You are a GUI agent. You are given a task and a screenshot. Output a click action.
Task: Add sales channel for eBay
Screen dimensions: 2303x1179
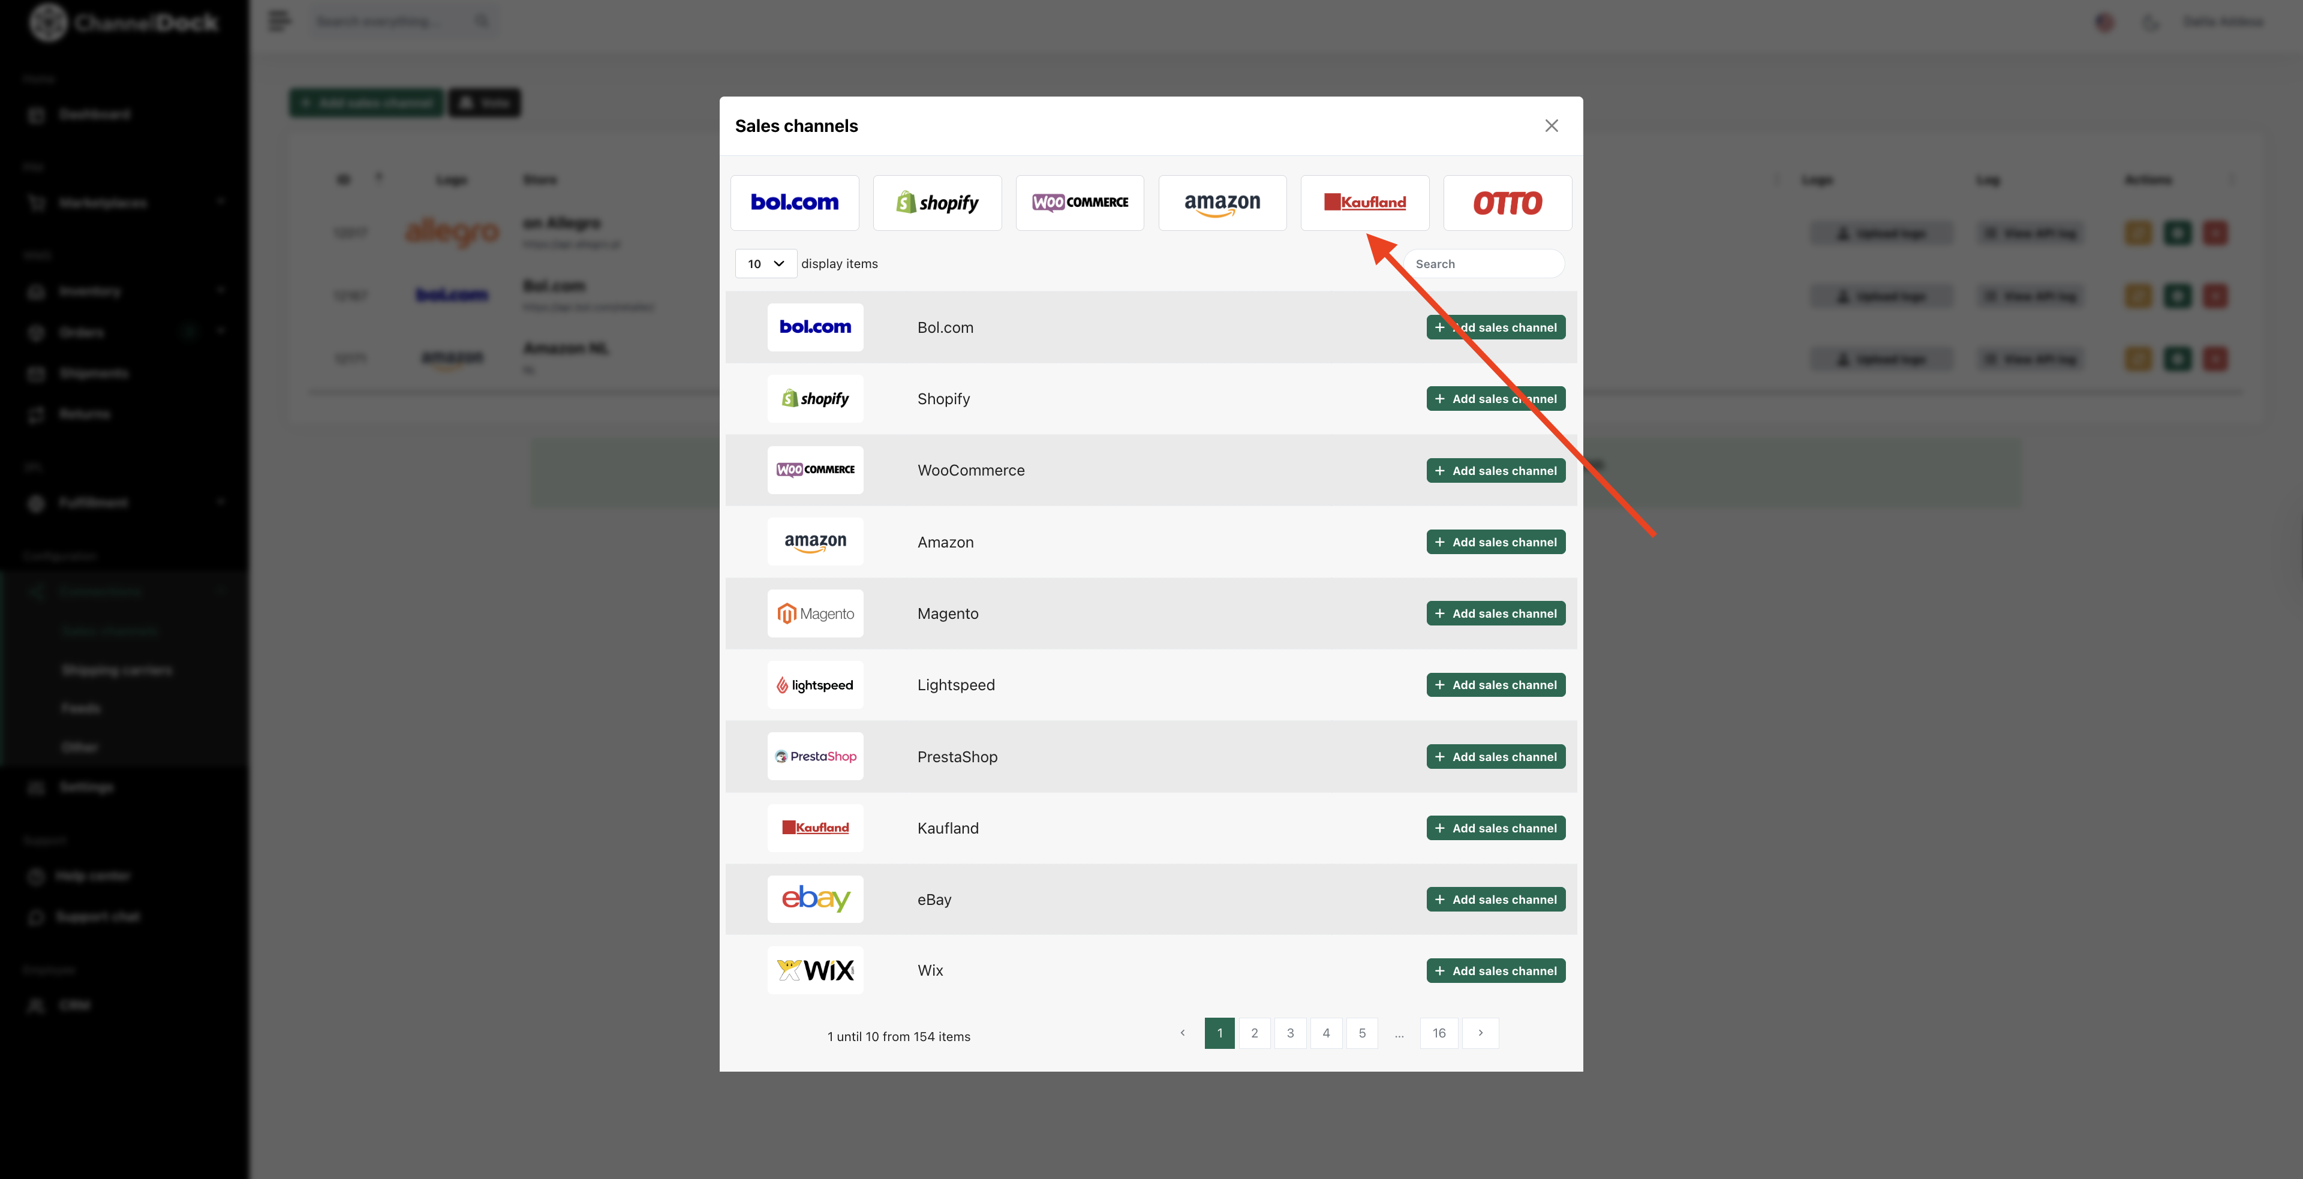[1496, 899]
